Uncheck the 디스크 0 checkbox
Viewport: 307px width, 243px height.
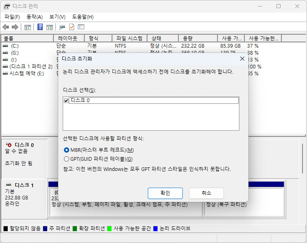(x=66, y=101)
